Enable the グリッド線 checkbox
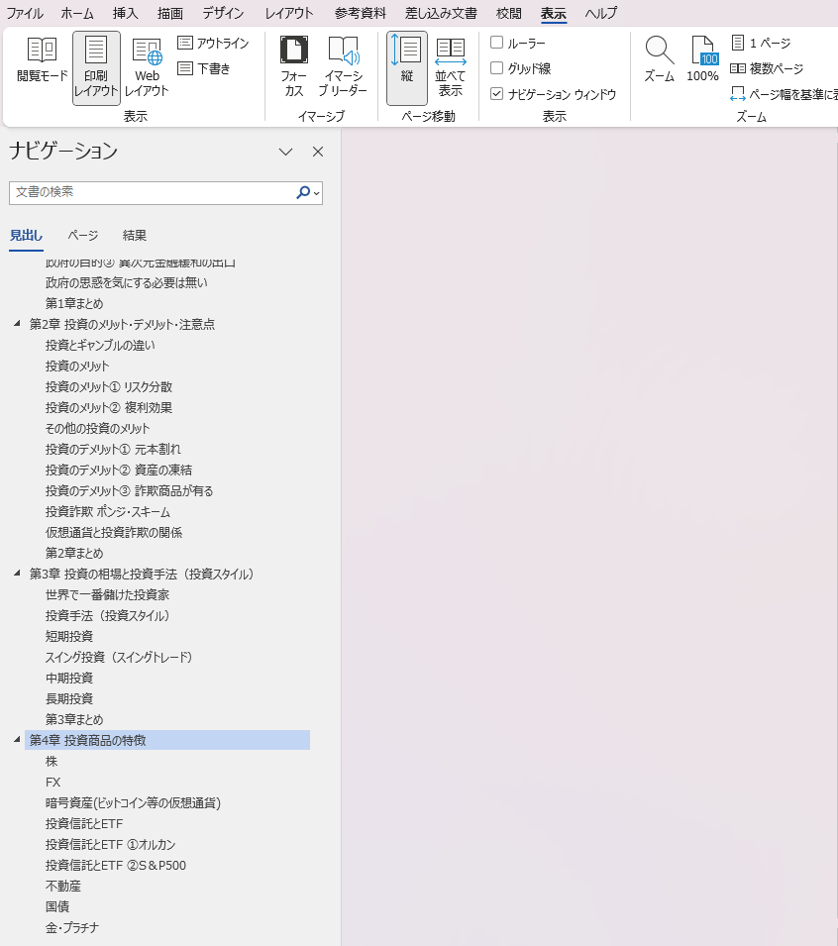 (497, 68)
